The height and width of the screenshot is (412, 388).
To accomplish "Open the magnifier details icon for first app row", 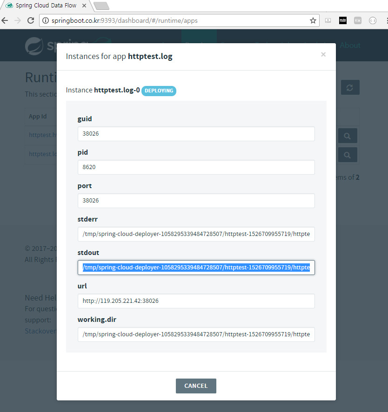I will 347,135.
